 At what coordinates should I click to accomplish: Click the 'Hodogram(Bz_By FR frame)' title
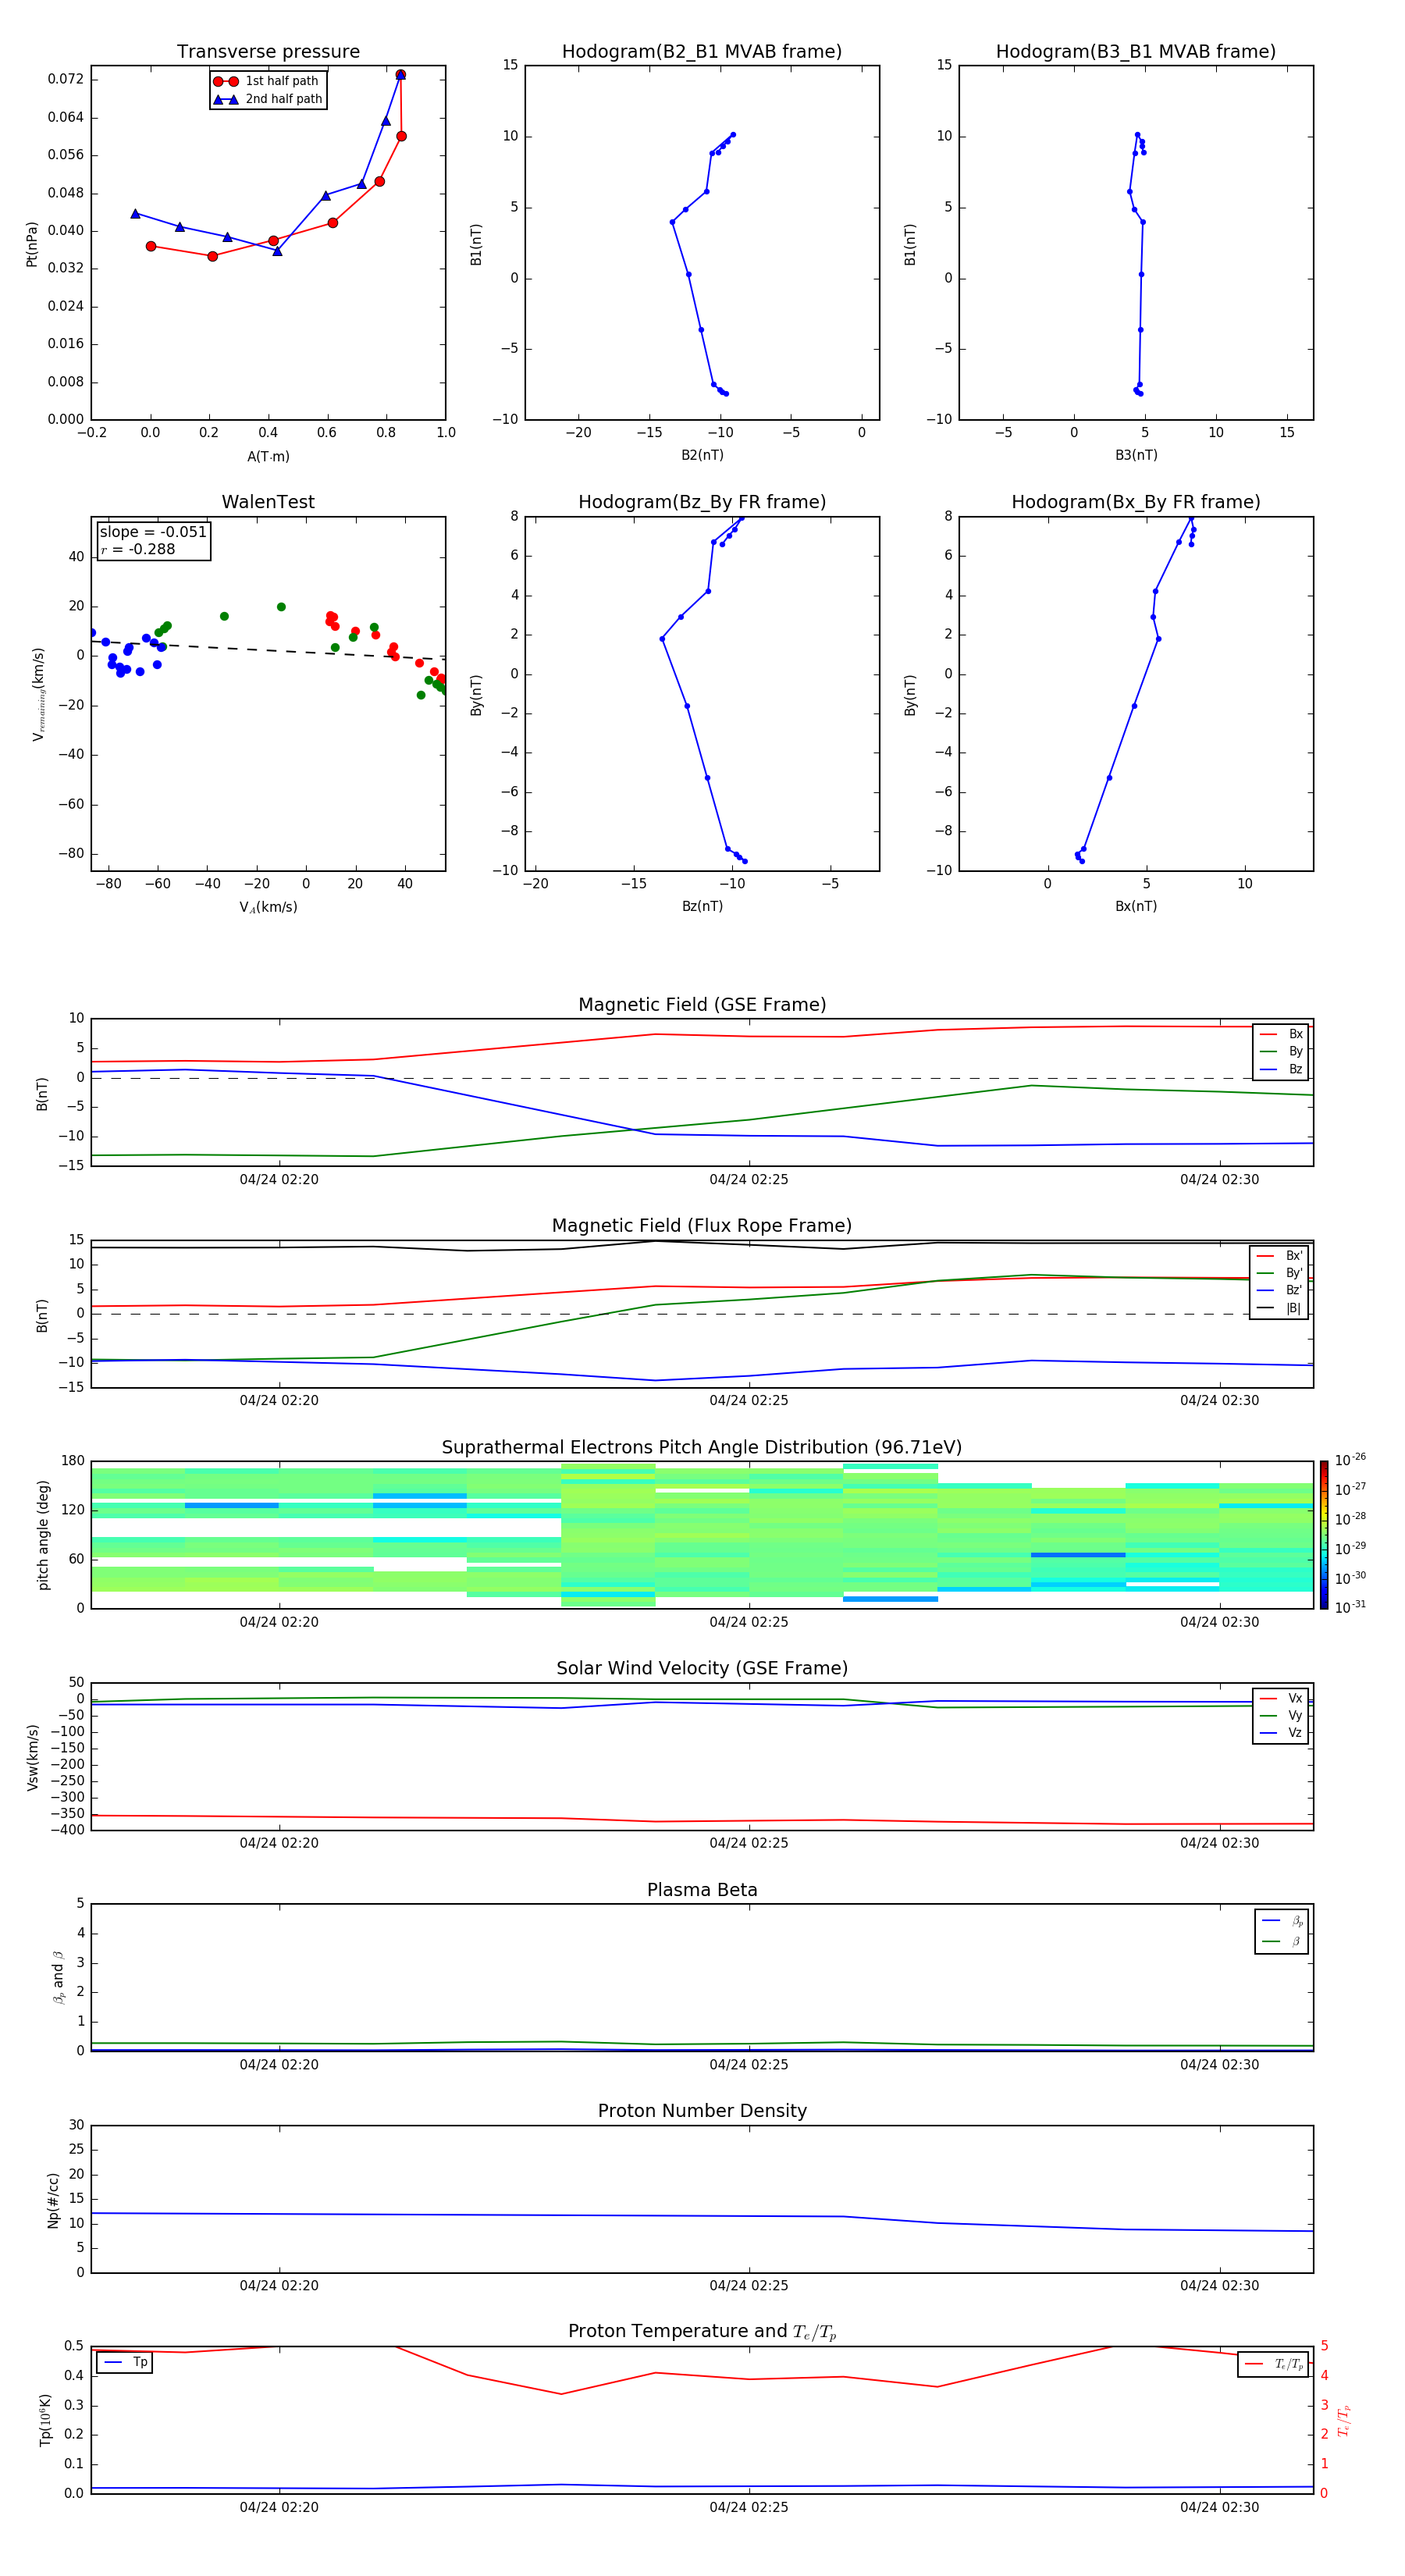[702, 502]
